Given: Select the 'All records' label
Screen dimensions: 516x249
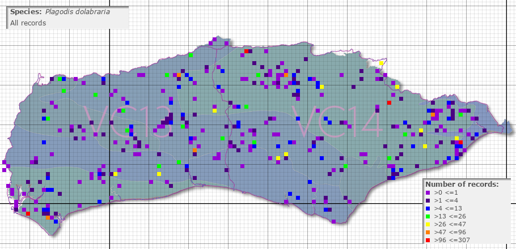Looking at the screenshot, I should pos(28,23).
